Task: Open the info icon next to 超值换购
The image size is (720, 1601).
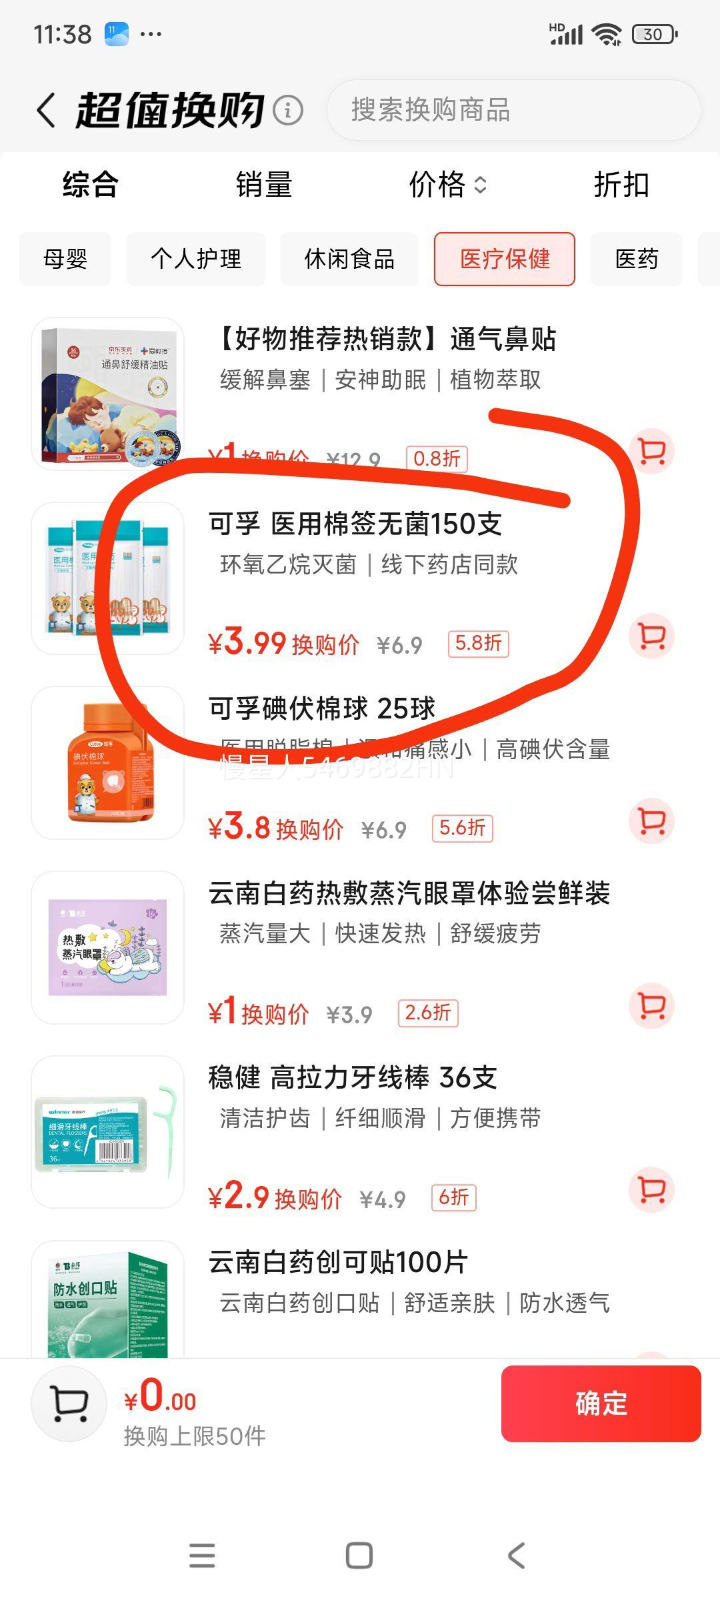Action: (288, 111)
